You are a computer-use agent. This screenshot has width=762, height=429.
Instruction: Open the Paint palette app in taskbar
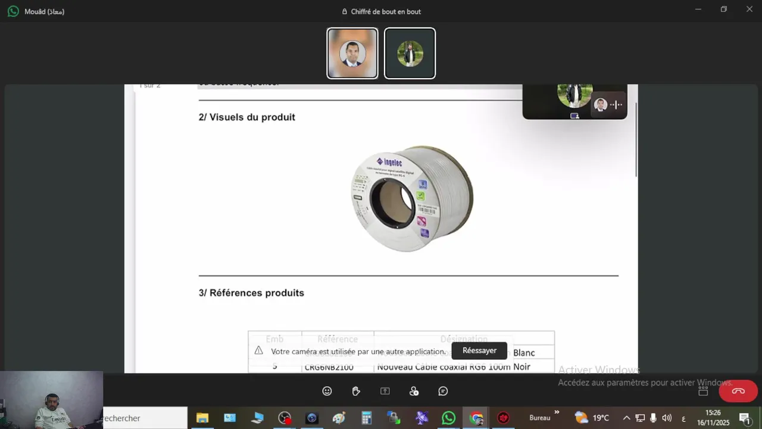tap(339, 418)
